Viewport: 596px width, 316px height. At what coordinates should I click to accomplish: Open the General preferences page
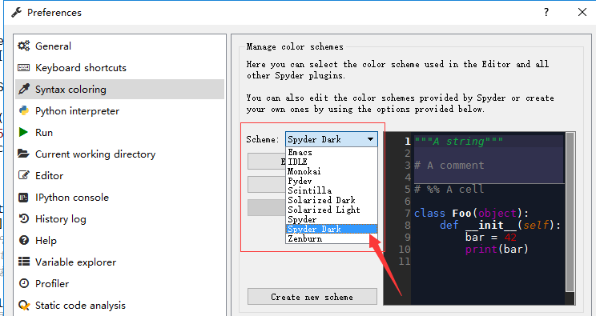(x=119, y=46)
